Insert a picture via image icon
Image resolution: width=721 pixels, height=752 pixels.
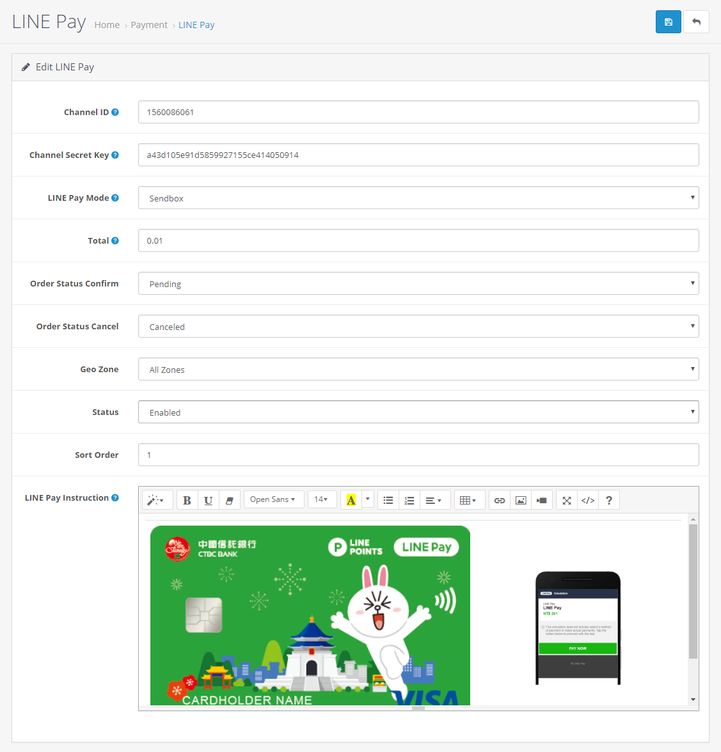point(521,500)
